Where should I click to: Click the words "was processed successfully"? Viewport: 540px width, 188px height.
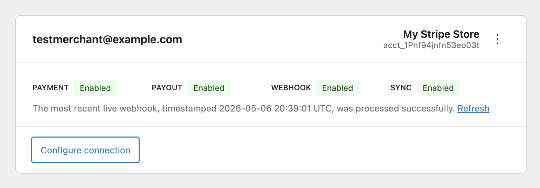point(395,108)
